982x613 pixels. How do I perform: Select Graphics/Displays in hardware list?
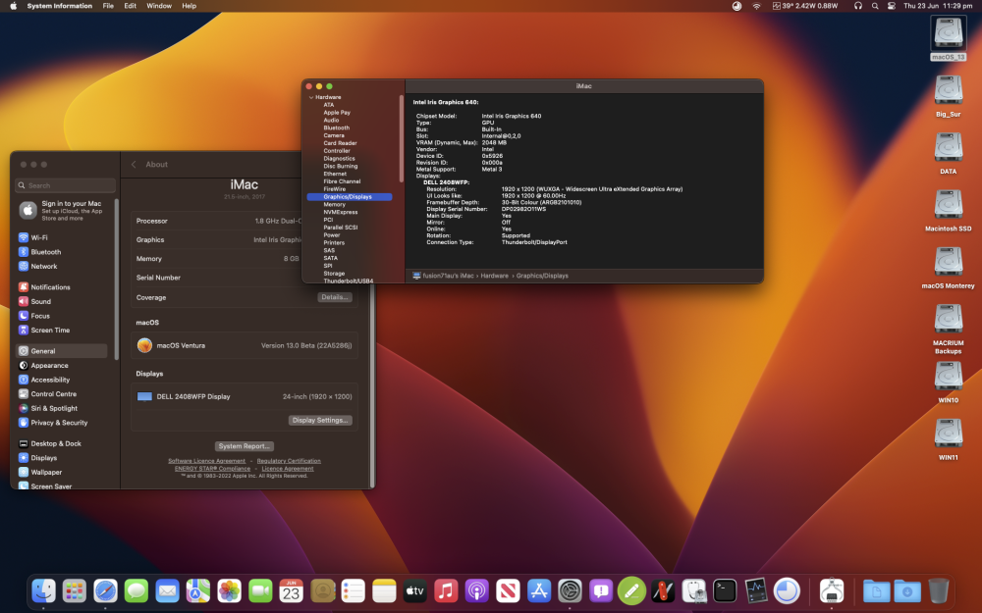pyautogui.click(x=350, y=197)
